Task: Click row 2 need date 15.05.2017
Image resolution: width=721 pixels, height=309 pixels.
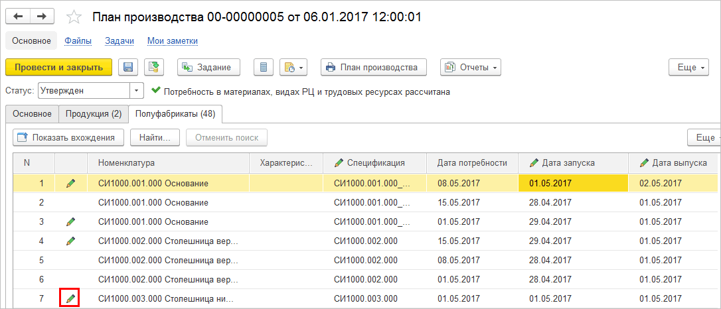Action: (472, 202)
